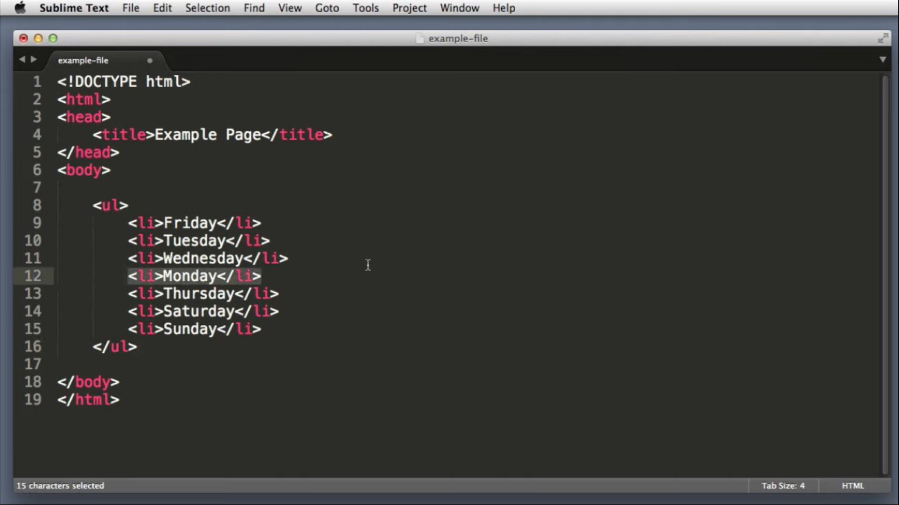Click the 15 characters selected status text

coord(59,485)
